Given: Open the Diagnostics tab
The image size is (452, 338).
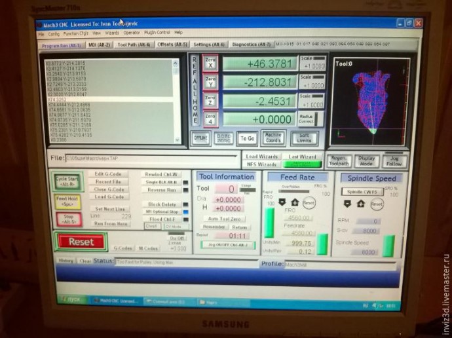Looking at the screenshot, I should (252, 45).
